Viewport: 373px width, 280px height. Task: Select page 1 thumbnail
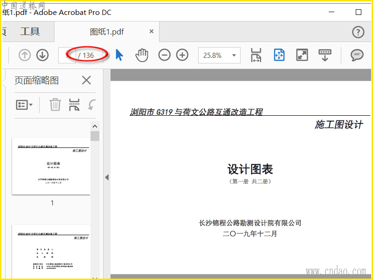click(51, 166)
